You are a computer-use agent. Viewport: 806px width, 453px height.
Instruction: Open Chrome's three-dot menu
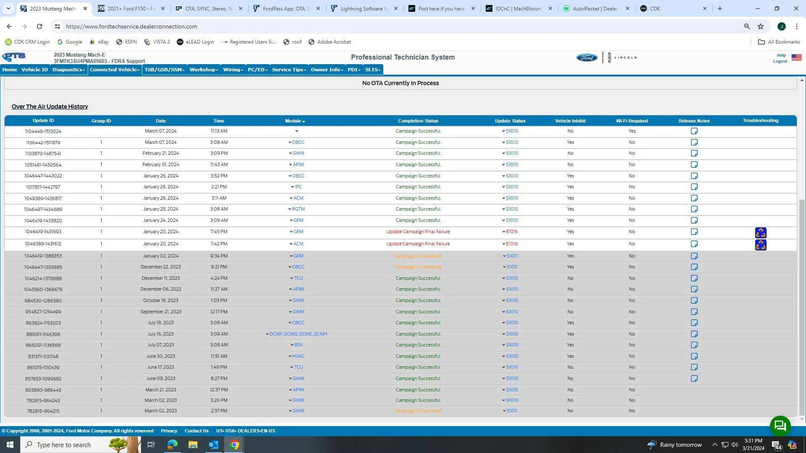796,26
